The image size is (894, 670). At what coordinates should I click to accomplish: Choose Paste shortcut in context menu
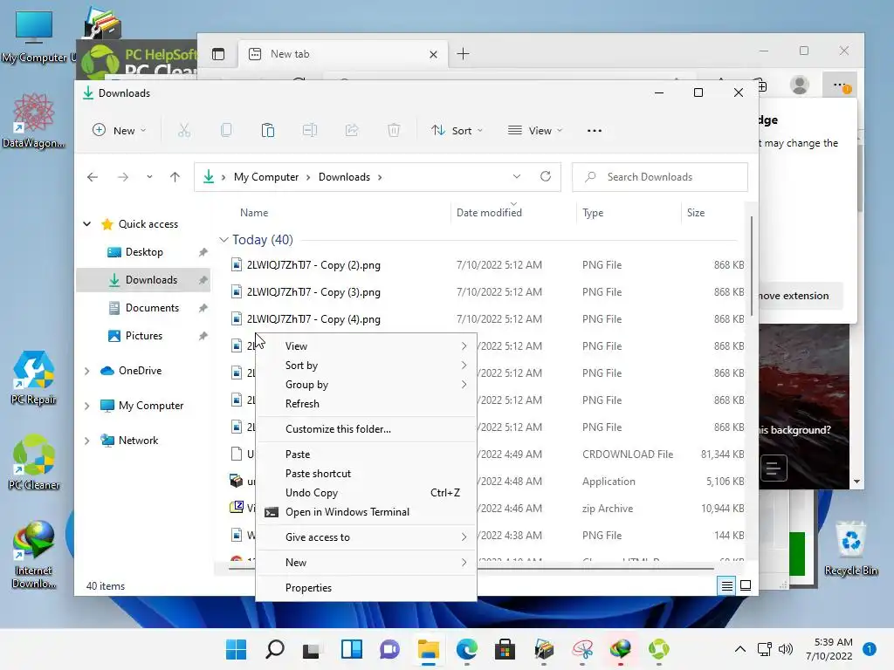click(x=366, y=474)
